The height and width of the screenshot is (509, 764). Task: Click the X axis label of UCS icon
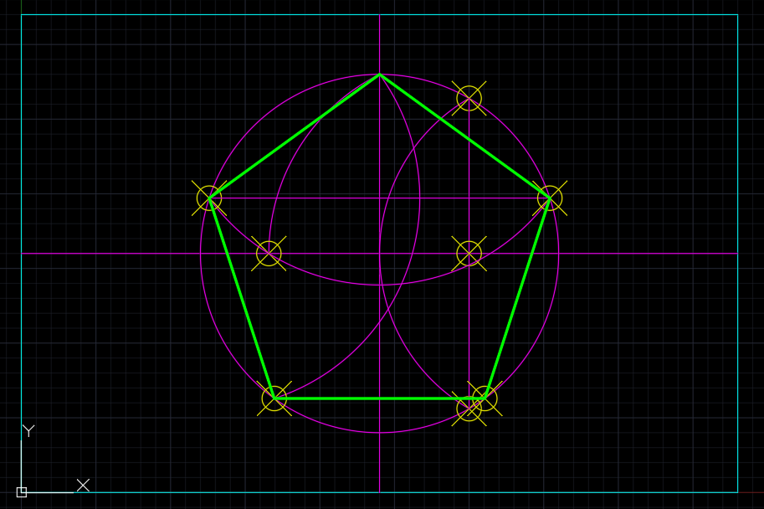(83, 486)
